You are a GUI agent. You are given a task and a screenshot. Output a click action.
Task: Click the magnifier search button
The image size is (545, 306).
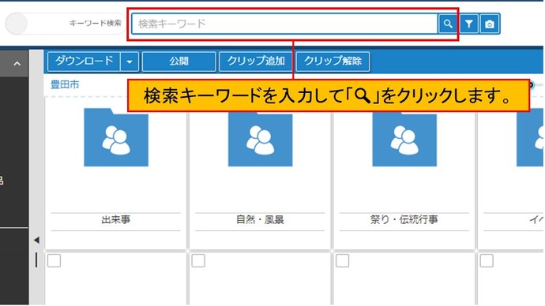448,24
